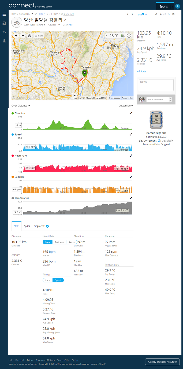Screen dimensions: 183x369
Task: Open the activity author's profile link
Action: tap(42, 14)
